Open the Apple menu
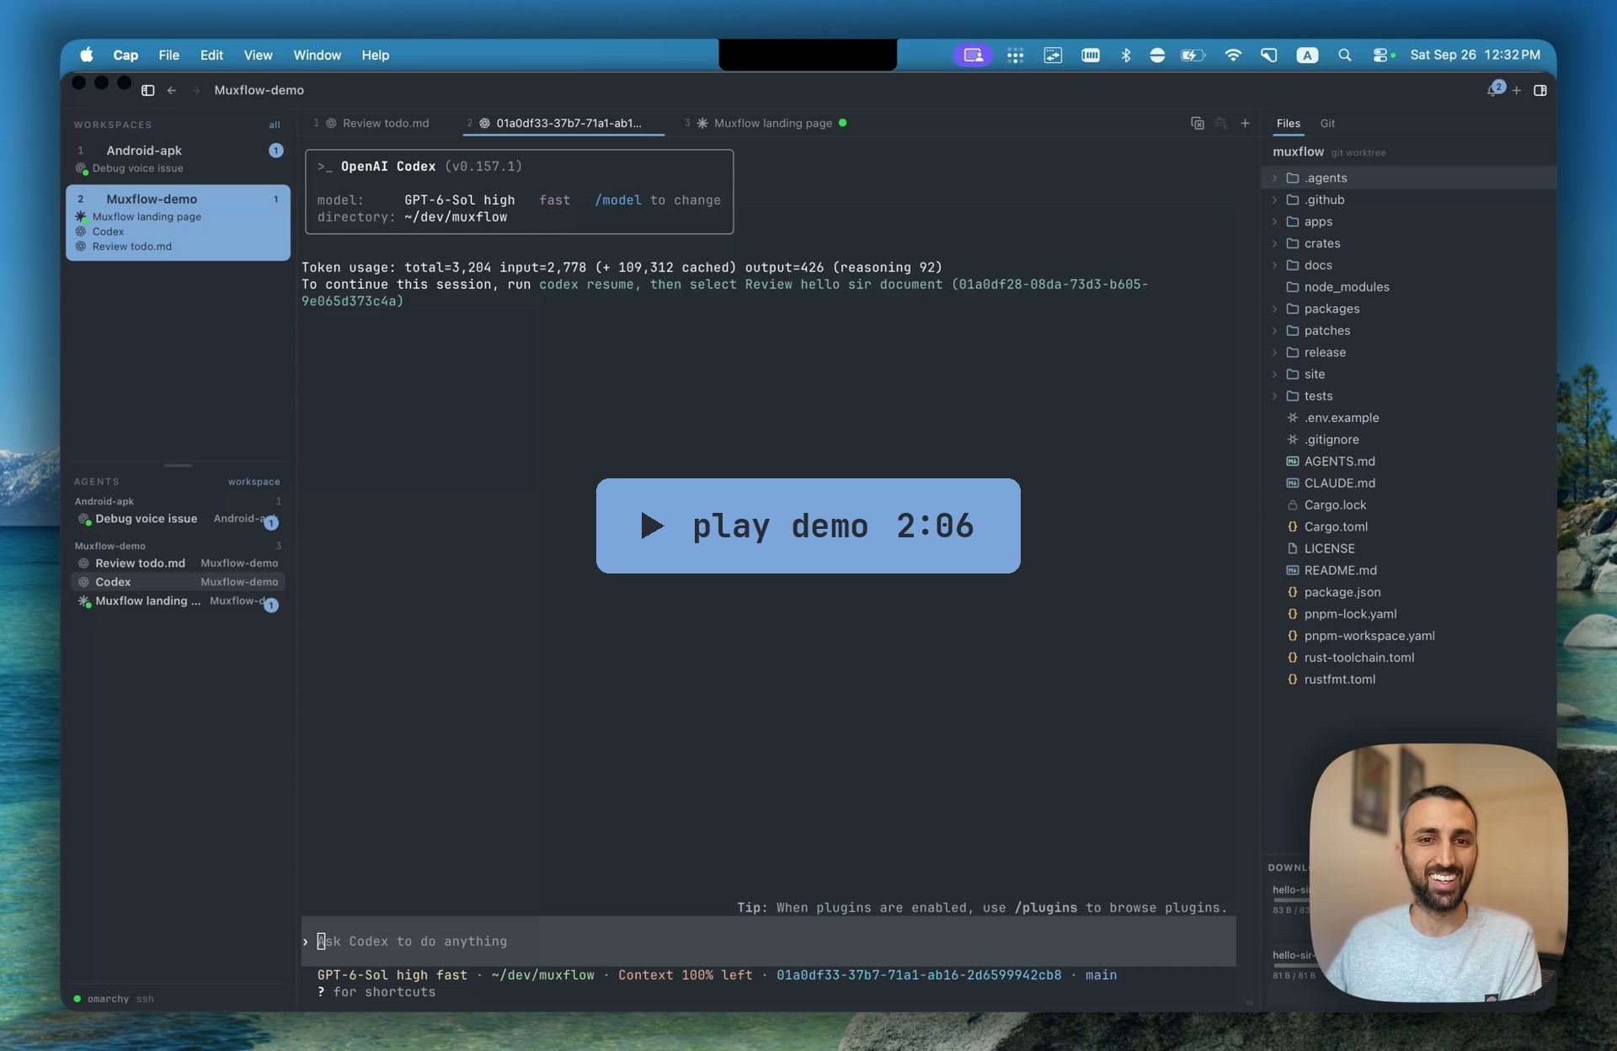Image resolution: width=1617 pixels, height=1051 pixels. [87, 55]
